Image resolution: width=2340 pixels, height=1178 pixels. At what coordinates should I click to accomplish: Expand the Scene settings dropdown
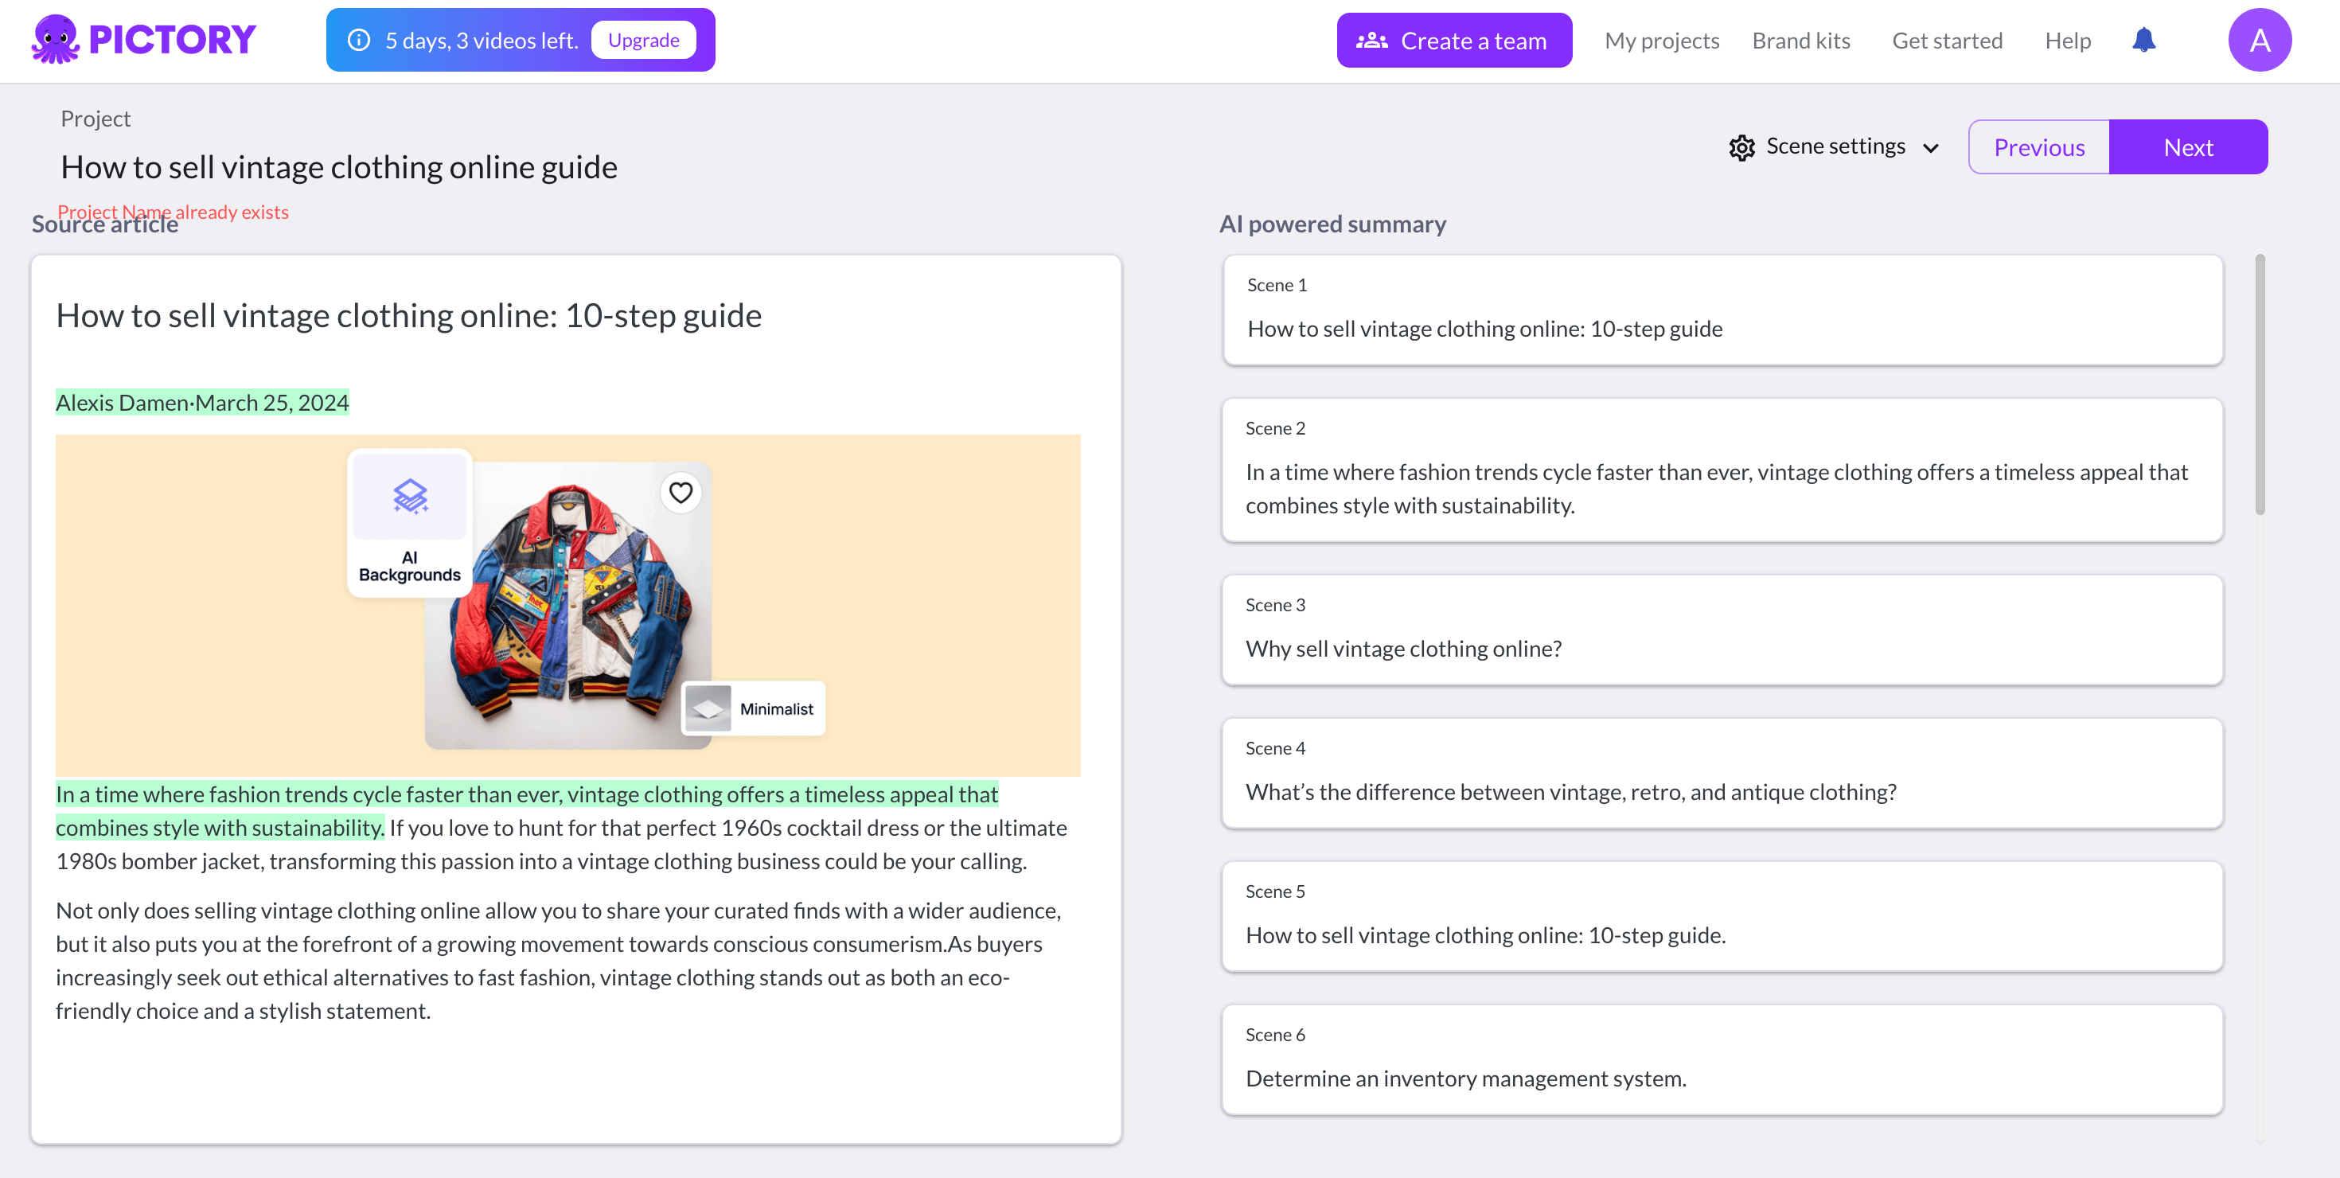[x=1936, y=146]
